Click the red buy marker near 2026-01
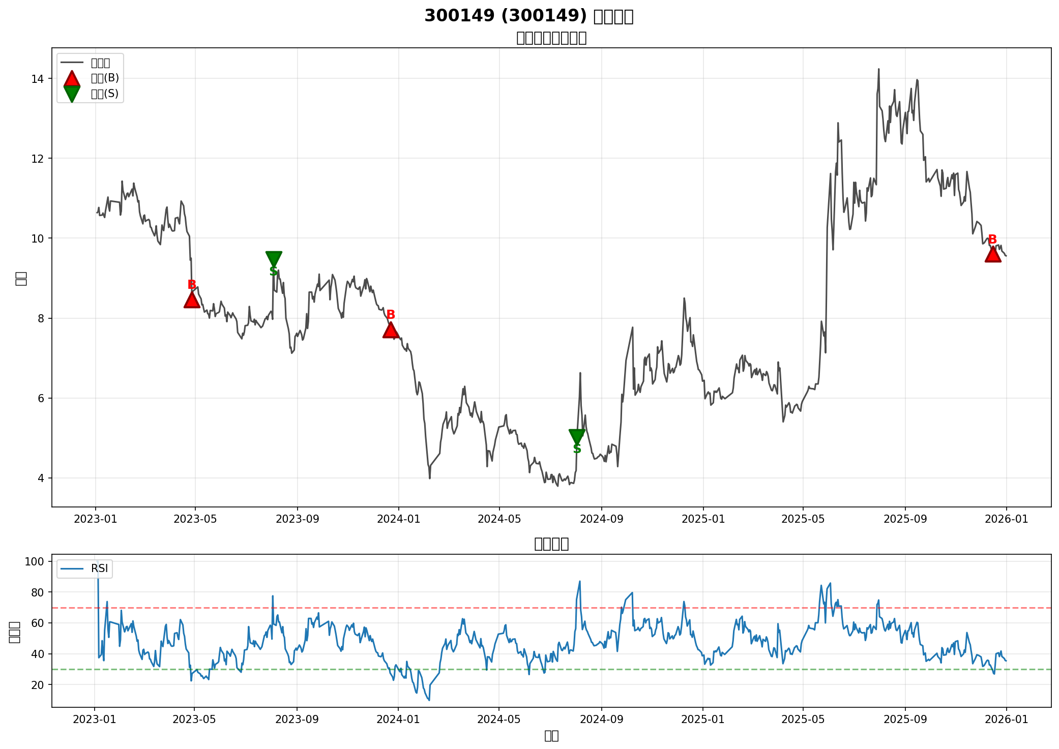 [x=993, y=254]
